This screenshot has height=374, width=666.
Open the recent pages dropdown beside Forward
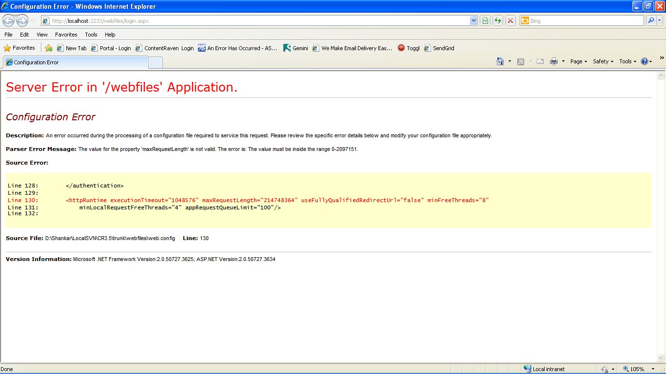coord(33,21)
